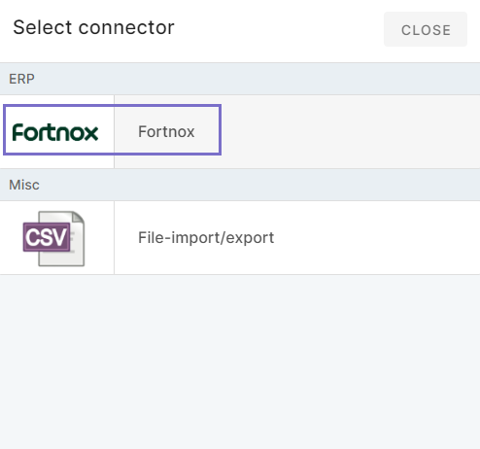
Task: Click the blank header area beside the CLOSE button
Action: [279, 29]
